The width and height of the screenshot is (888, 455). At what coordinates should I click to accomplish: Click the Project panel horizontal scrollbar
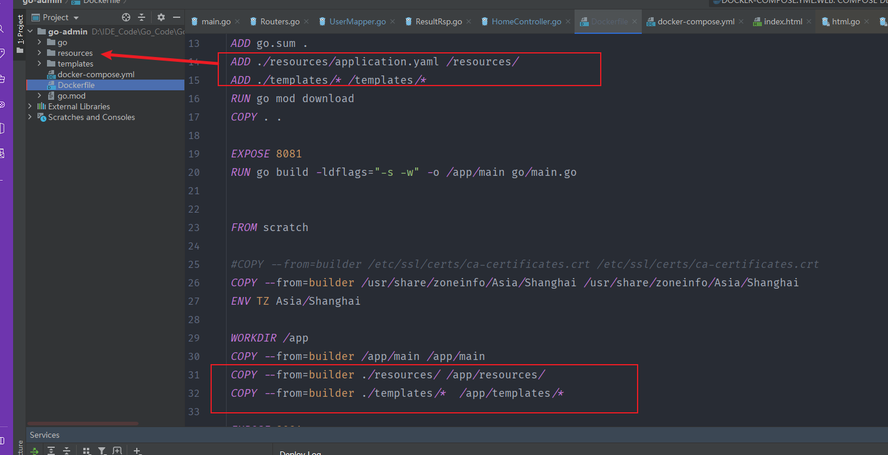[83, 424]
